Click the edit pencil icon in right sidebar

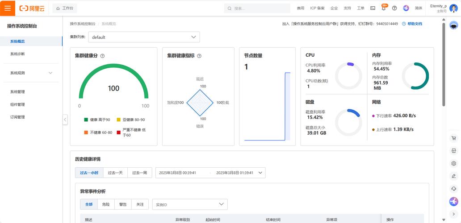pos(454,176)
